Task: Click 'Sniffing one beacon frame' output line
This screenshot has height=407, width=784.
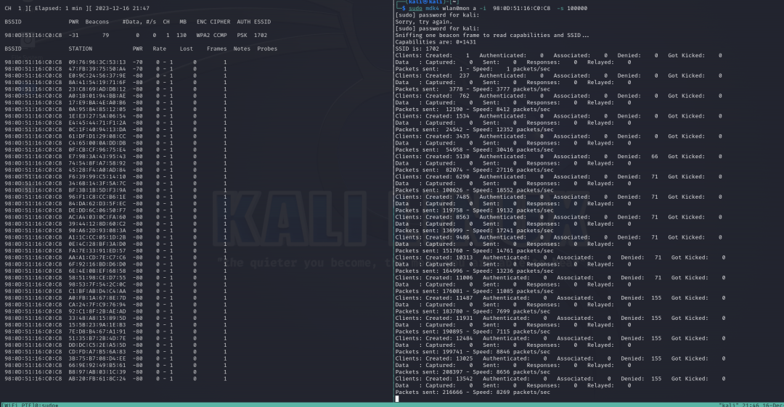Action: (x=492, y=36)
